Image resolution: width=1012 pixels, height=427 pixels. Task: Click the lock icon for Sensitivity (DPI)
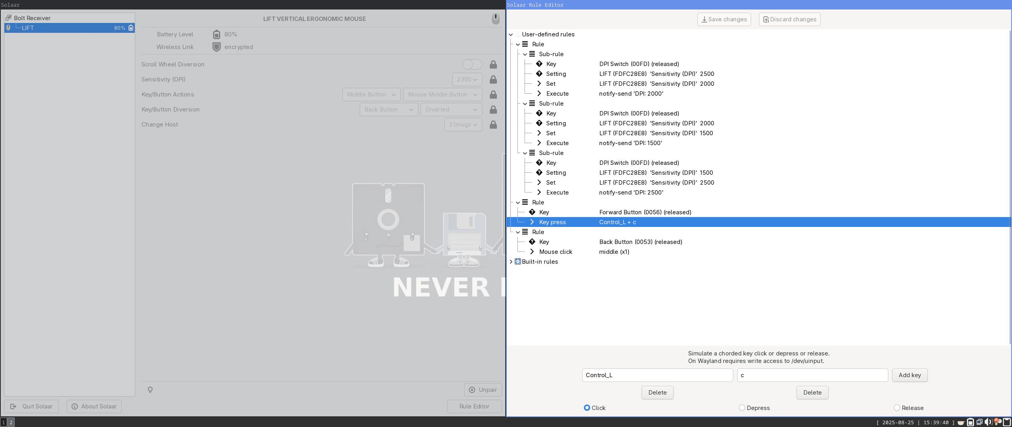493,79
